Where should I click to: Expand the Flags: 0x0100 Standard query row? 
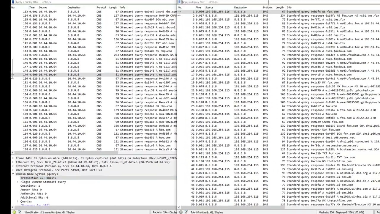(18, 182)
